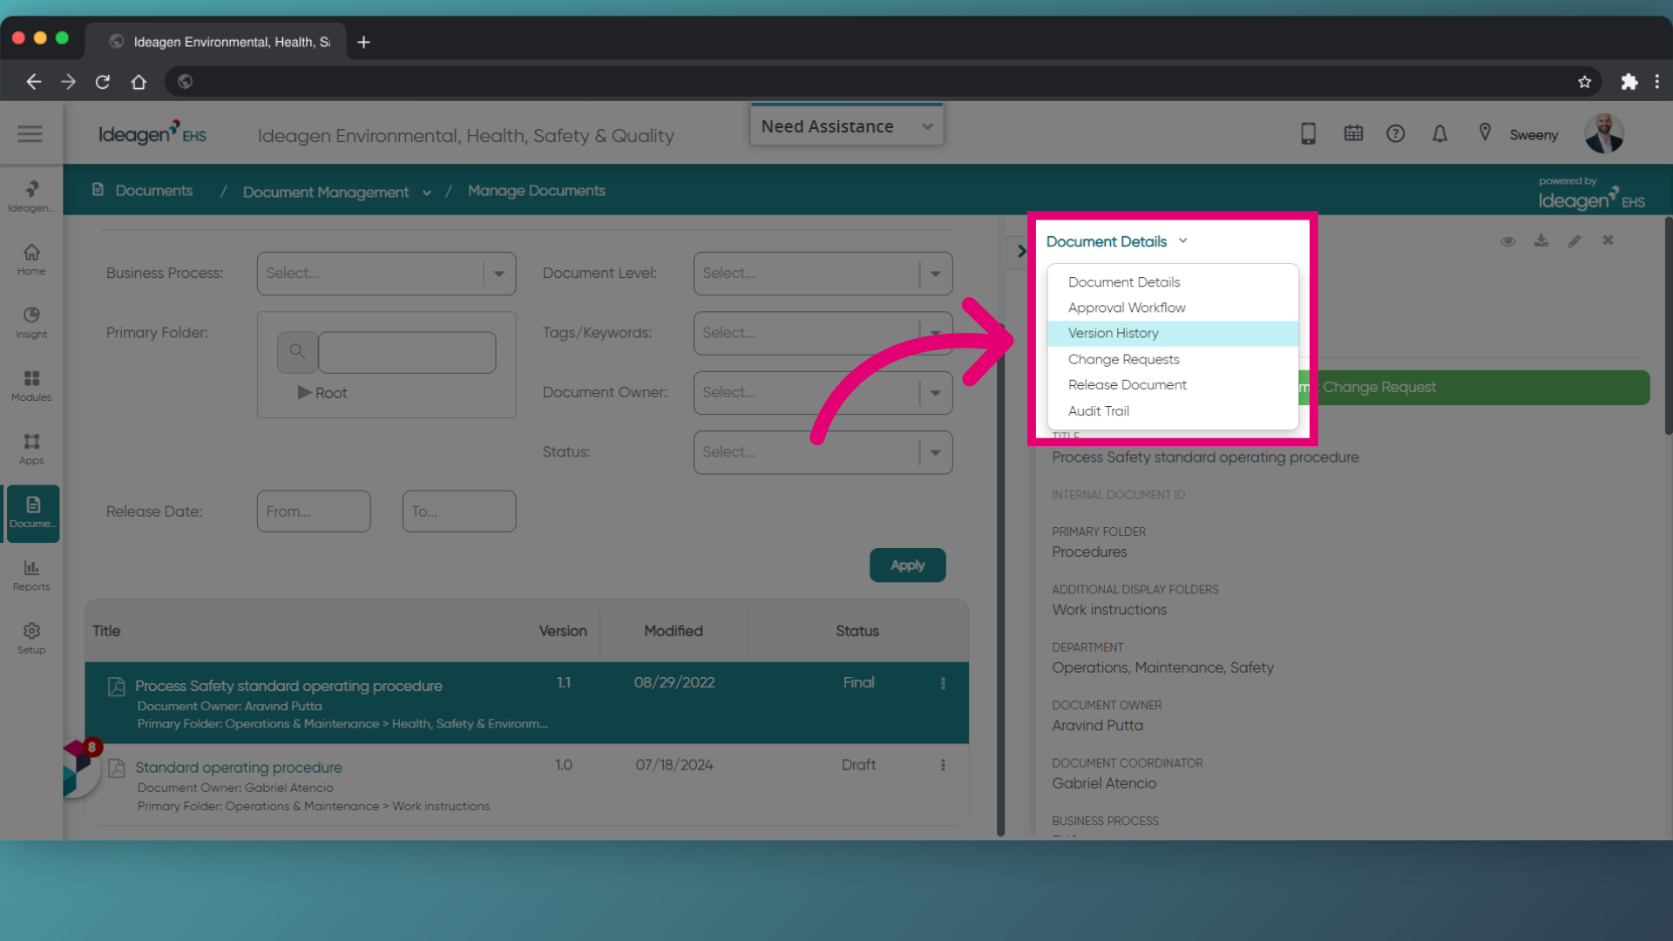Click the edit pencil icon in details panel
This screenshot has height=941, width=1673.
click(1575, 240)
